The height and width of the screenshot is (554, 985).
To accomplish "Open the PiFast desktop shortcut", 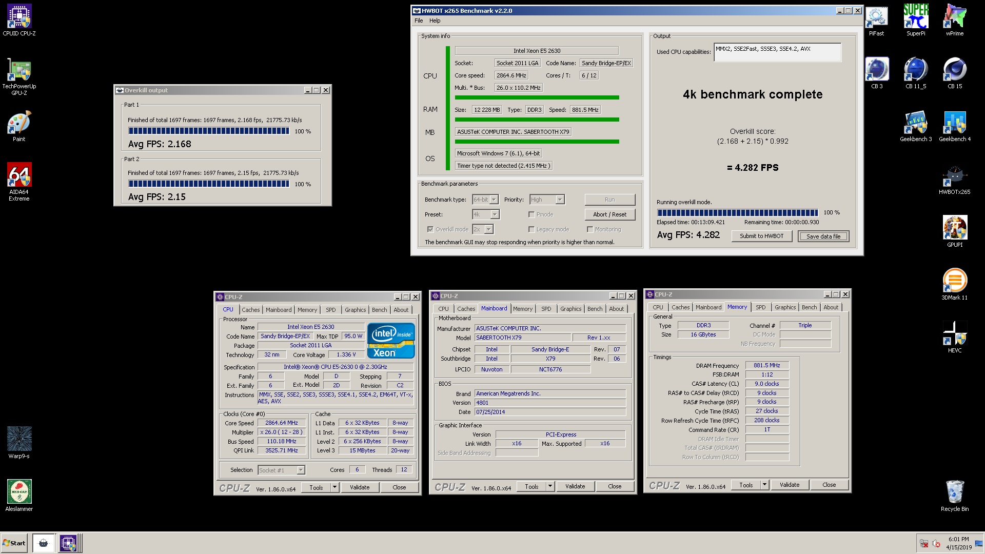I will (876, 21).
